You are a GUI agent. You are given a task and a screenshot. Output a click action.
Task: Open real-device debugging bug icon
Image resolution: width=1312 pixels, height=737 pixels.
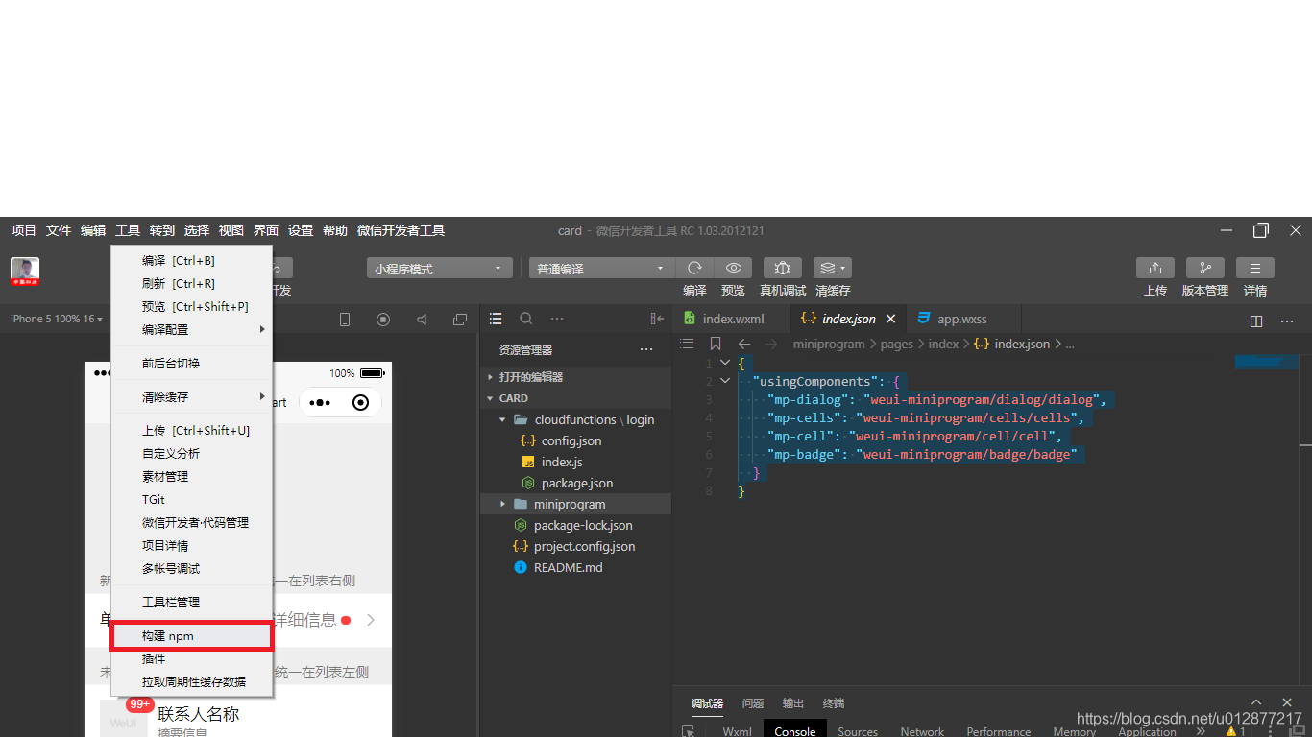coord(783,269)
